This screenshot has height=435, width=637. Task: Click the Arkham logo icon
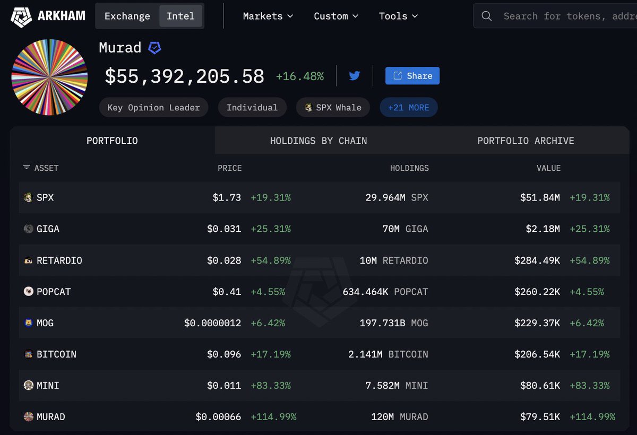[x=22, y=16]
